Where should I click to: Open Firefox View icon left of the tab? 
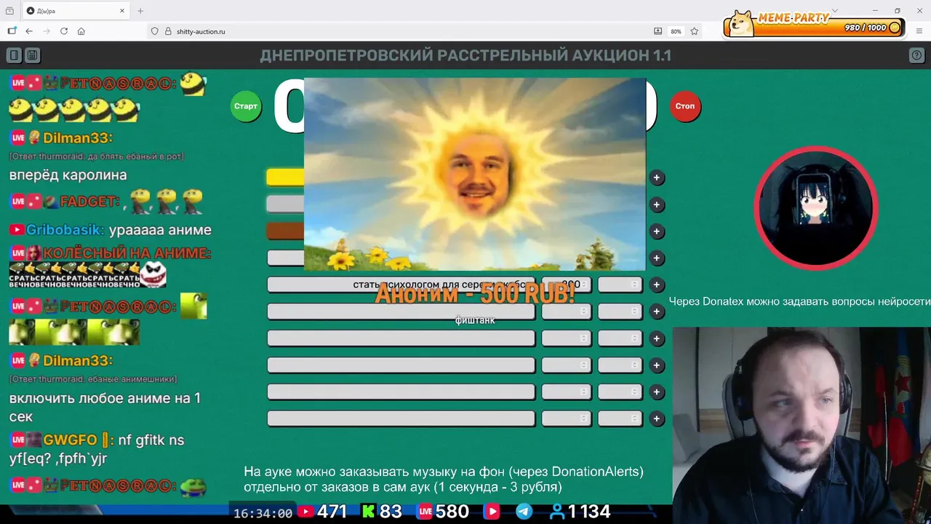point(9,11)
